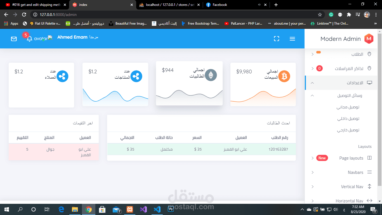Click the Vertical Nav arrows icon
382x215 pixels.
tap(369, 186)
